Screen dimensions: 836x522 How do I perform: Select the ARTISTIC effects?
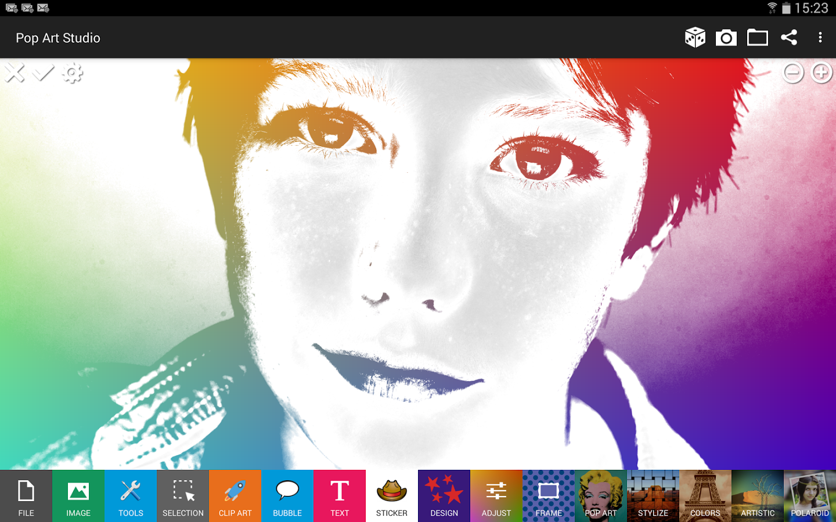point(758,496)
